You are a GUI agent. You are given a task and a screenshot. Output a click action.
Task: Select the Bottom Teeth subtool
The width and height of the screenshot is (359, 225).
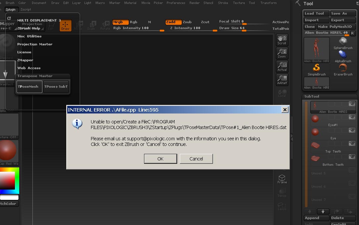(315, 158)
